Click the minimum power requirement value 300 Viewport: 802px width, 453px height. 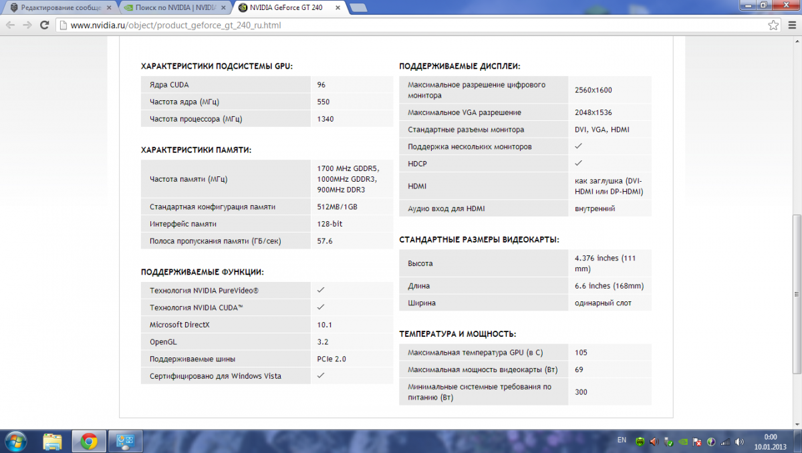point(581,392)
